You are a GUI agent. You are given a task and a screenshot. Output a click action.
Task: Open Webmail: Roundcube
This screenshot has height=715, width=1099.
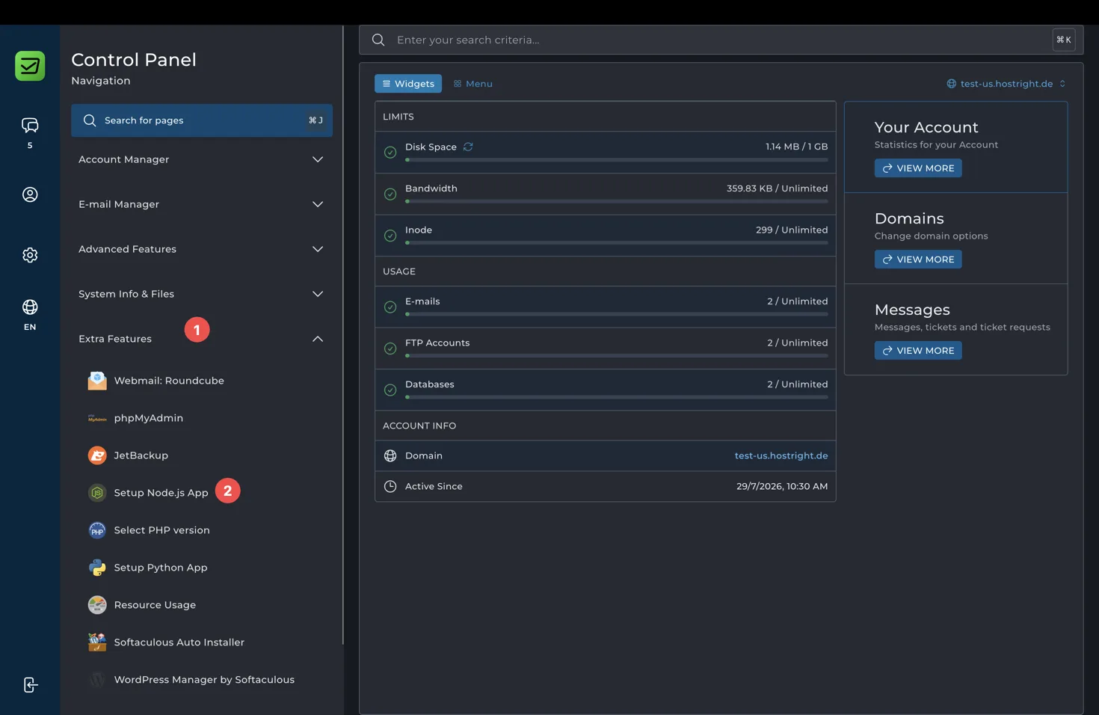169,381
